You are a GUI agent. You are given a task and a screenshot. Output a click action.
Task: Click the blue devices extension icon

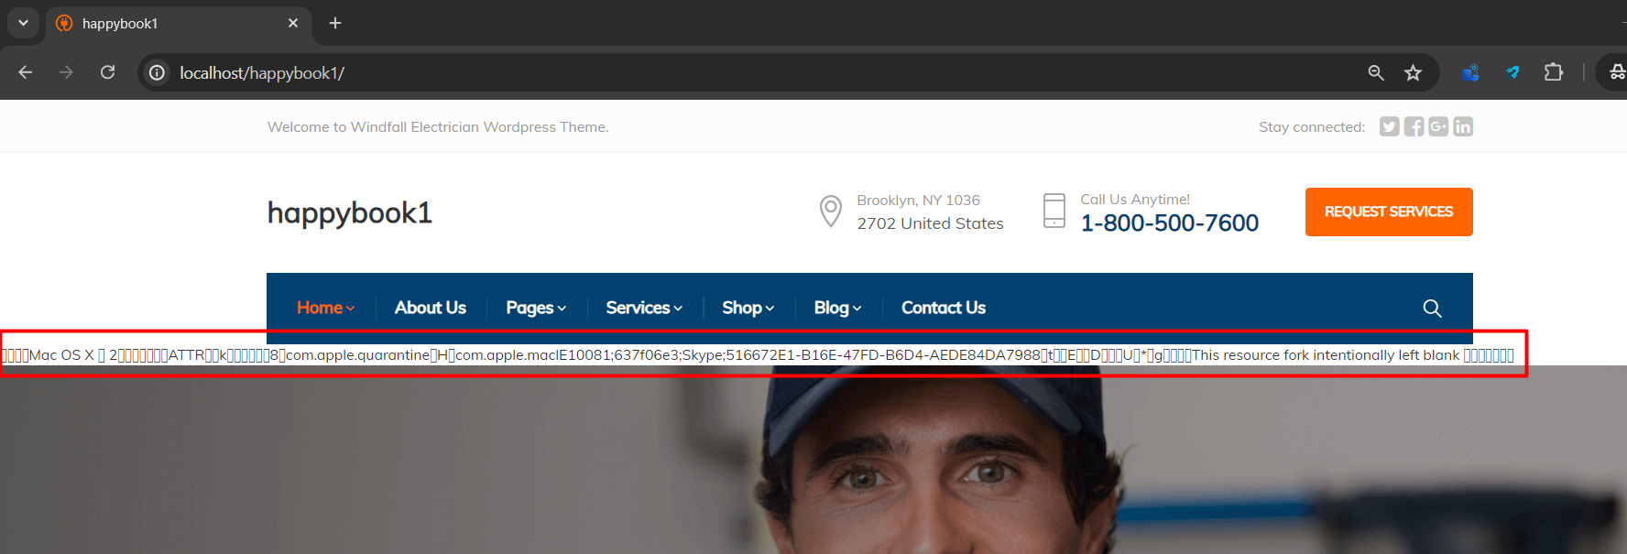pos(1471,72)
